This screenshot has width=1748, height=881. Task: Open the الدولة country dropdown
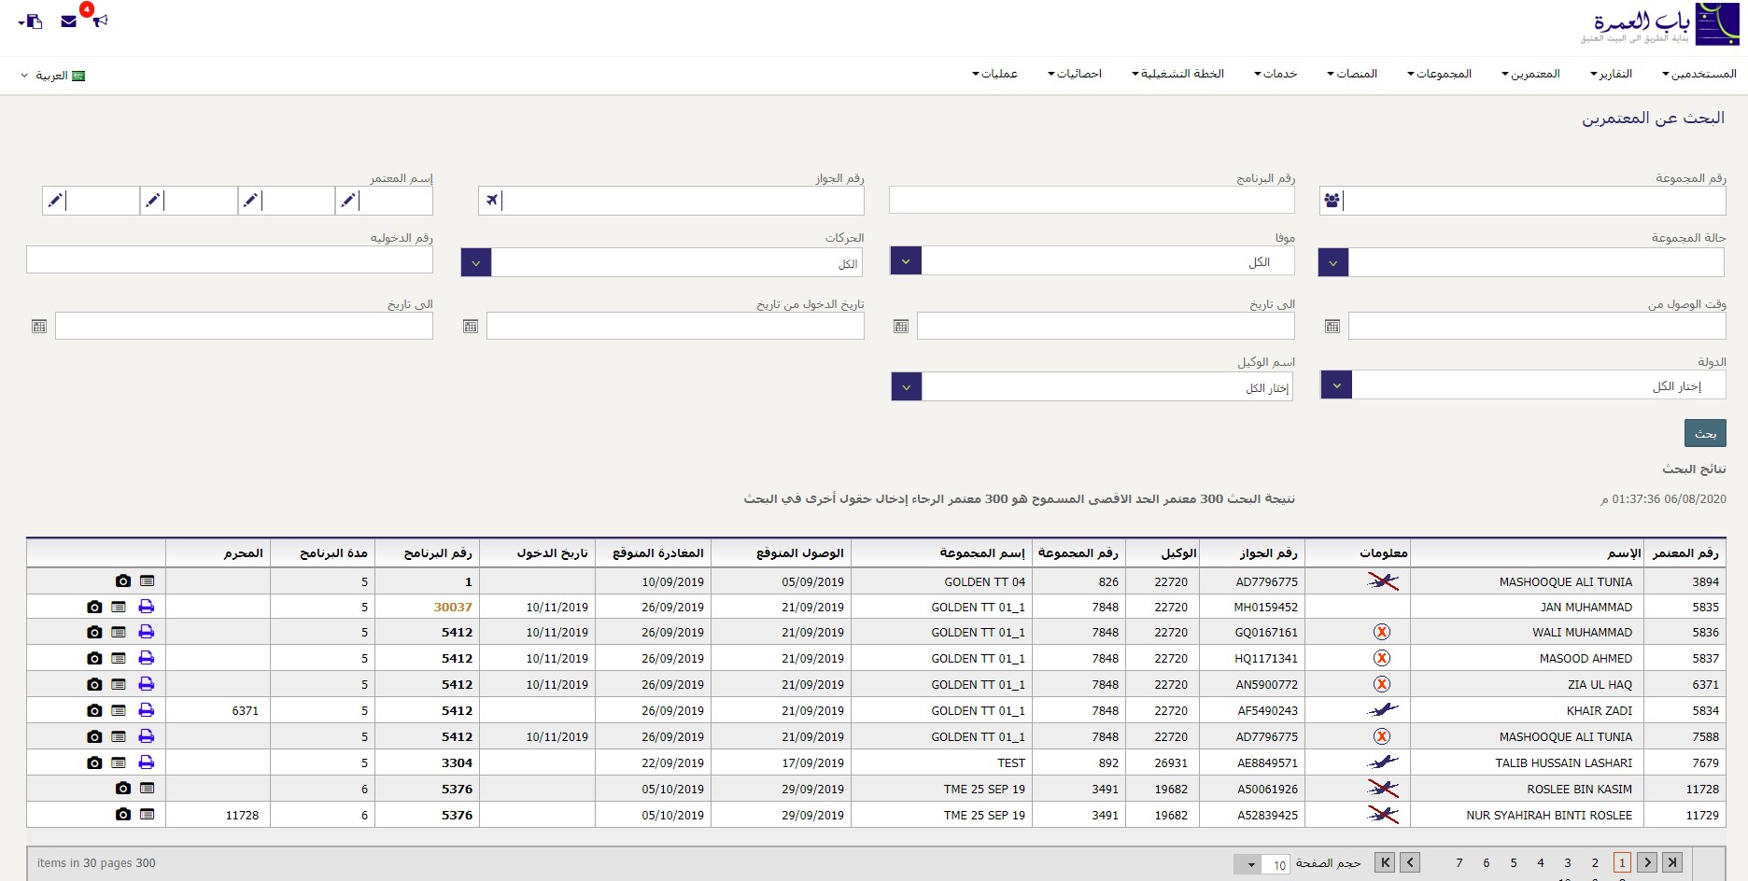(x=1337, y=385)
